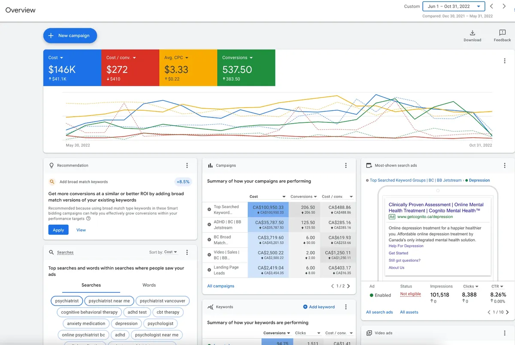Click the Download icon
This screenshot has width=515, height=345.
pyautogui.click(x=472, y=33)
